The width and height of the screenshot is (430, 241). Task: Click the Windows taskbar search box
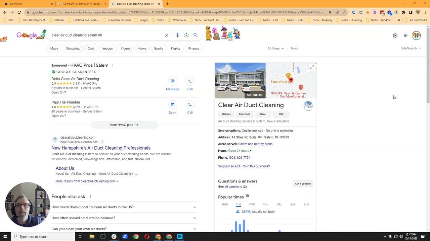coord(43,237)
